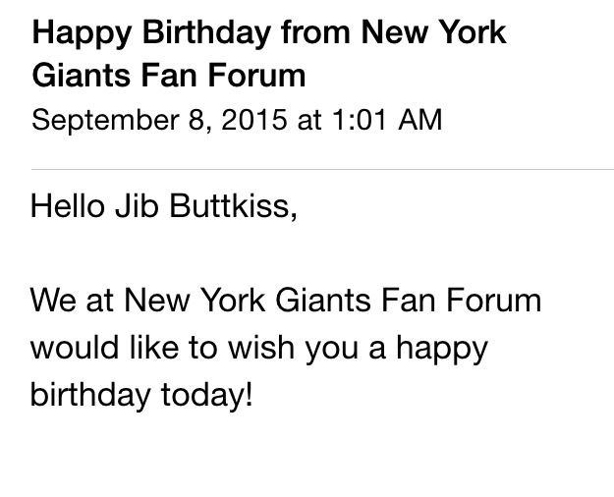Screen dimensions: 614x497
Task: Click 'Fan Forum' in the body text
Action: click(462, 301)
